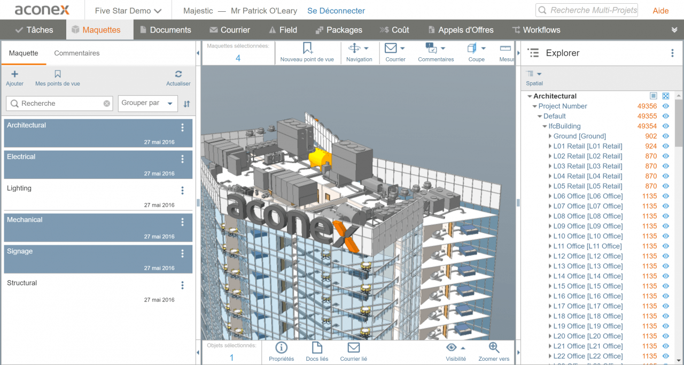684x365 pixels.
Task: Click Zoomer vers to zoom to selection
Action: [494, 352]
